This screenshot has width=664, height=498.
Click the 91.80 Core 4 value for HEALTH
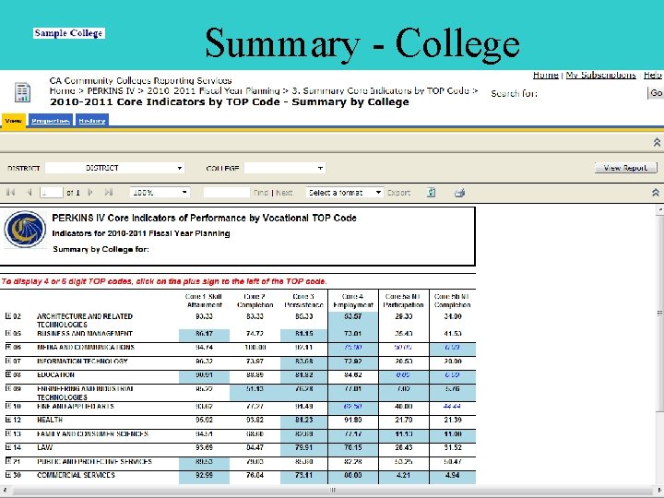tap(352, 420)
